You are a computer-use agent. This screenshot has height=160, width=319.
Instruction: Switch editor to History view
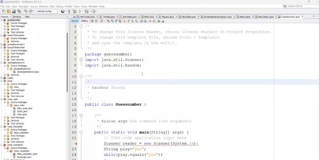84,21
